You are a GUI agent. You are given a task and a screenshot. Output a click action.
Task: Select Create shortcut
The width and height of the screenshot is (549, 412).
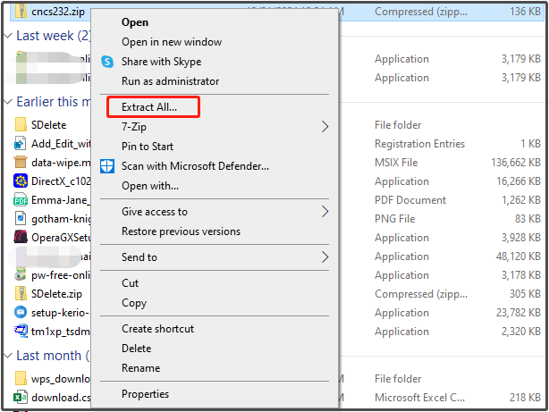(x=158, y=329)
